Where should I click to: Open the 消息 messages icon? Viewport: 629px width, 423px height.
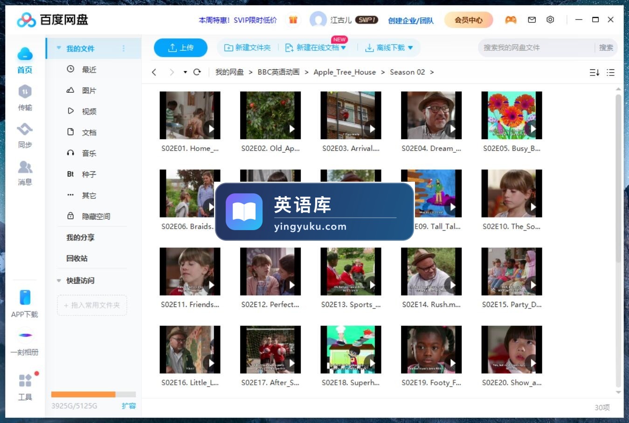[x=25, y=166]
